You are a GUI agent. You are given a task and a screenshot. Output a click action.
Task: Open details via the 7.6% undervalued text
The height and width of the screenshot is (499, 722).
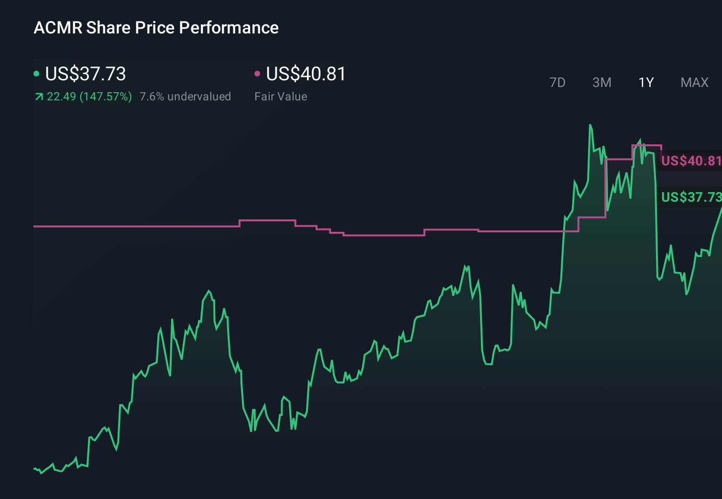click(185, 96)
